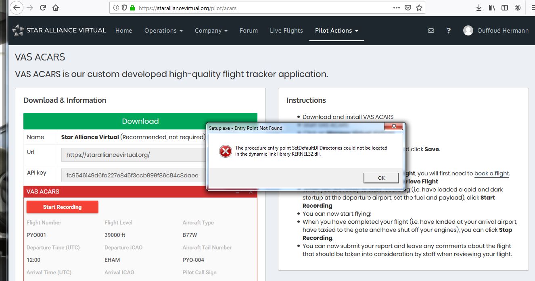The width and height of the screenshot is (535, 281).
Task: View secure connection padlock details
Action: point(132,8)
